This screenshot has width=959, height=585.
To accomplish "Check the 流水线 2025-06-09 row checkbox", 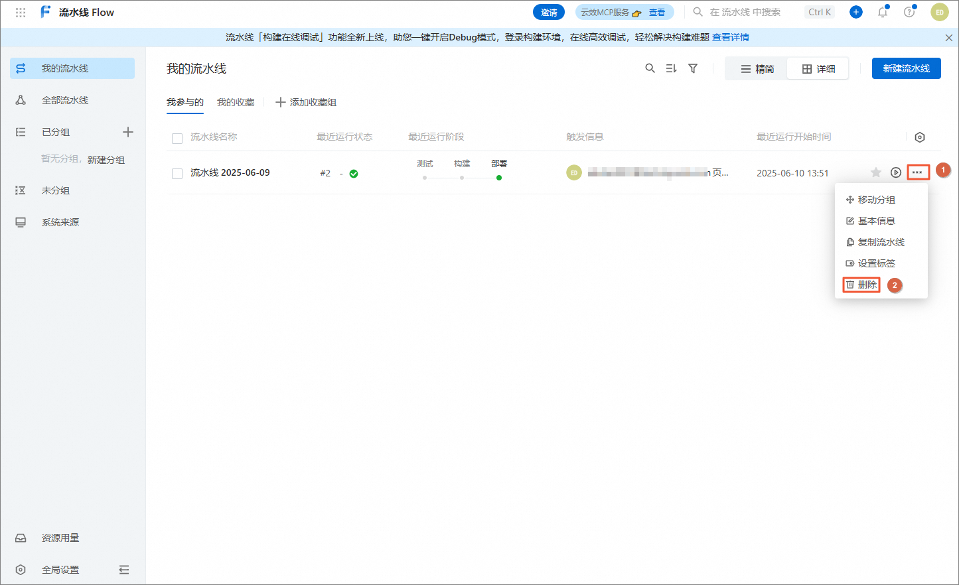I will [x=177, y=173].
